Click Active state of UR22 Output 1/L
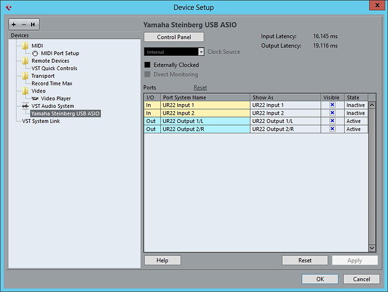388x292 pixels. (356, 121)
